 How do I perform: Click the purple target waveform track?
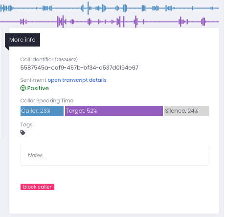(x=110, y=22)
